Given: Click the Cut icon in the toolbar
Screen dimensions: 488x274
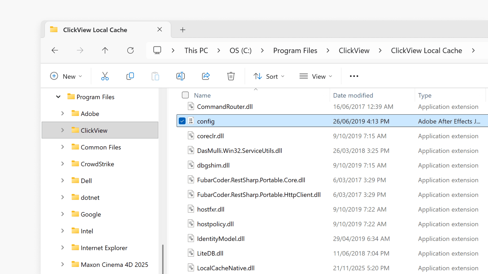Looking at the screenshot, I should pos(105,76).
